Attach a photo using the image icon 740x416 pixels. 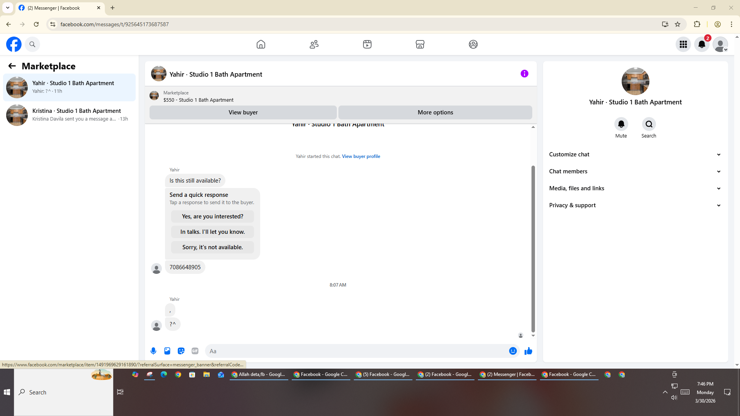(167, 351)
